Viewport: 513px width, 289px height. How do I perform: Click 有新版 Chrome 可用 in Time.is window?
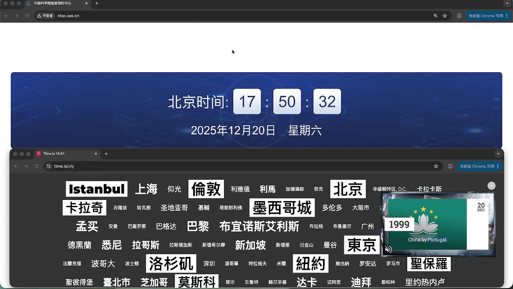tap(477, 166)
